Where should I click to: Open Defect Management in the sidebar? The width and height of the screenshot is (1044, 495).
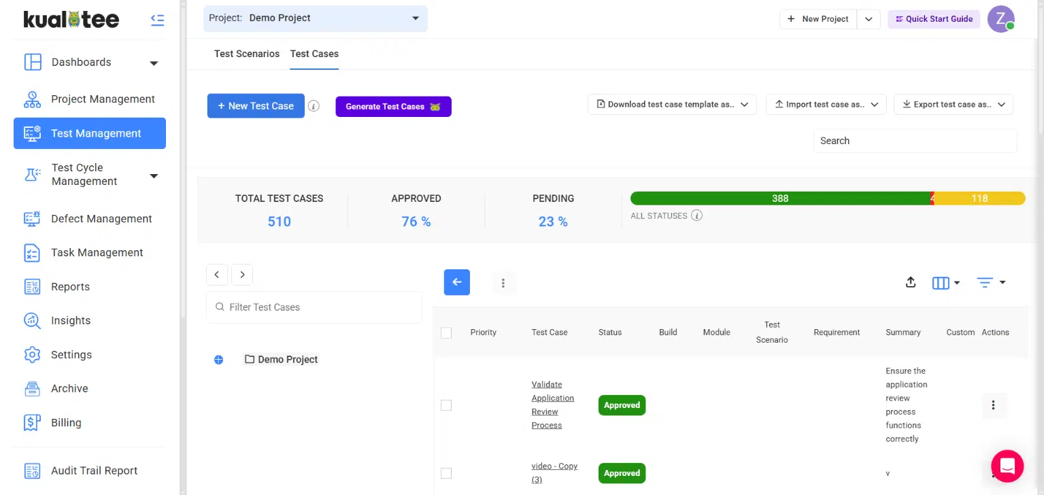[x=101, y=219]
